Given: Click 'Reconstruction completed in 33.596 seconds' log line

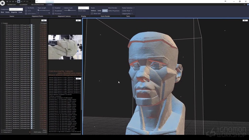Looking at the screenshot, I should (x=61, y=98).
